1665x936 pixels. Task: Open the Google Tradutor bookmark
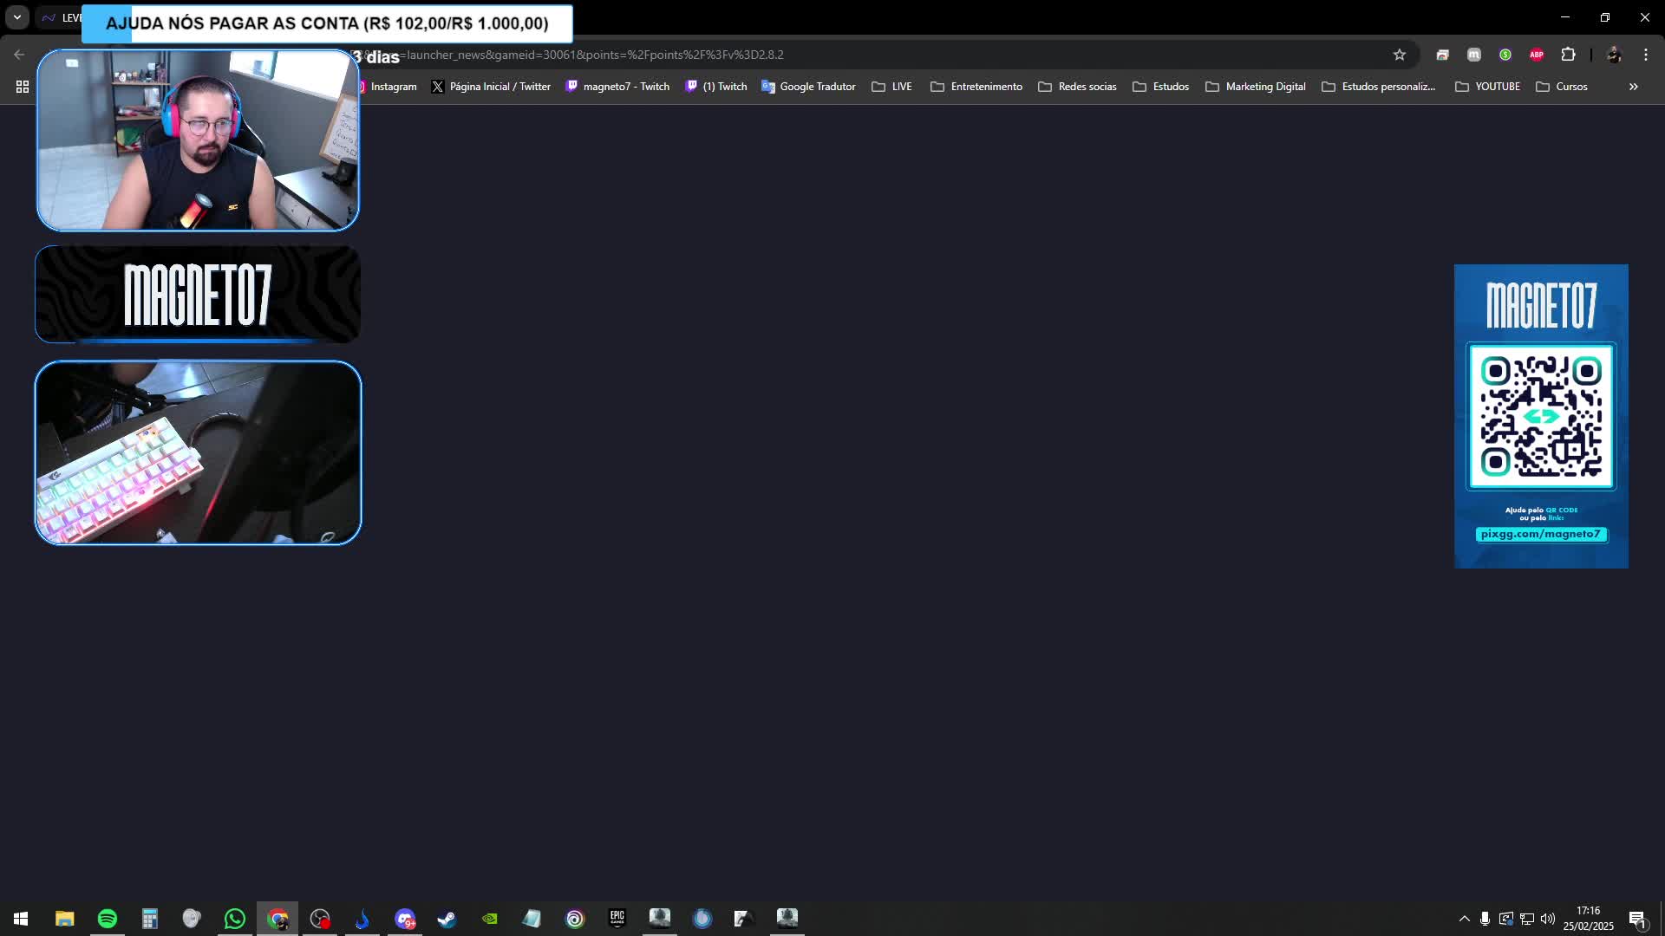[x=808, y=87]
